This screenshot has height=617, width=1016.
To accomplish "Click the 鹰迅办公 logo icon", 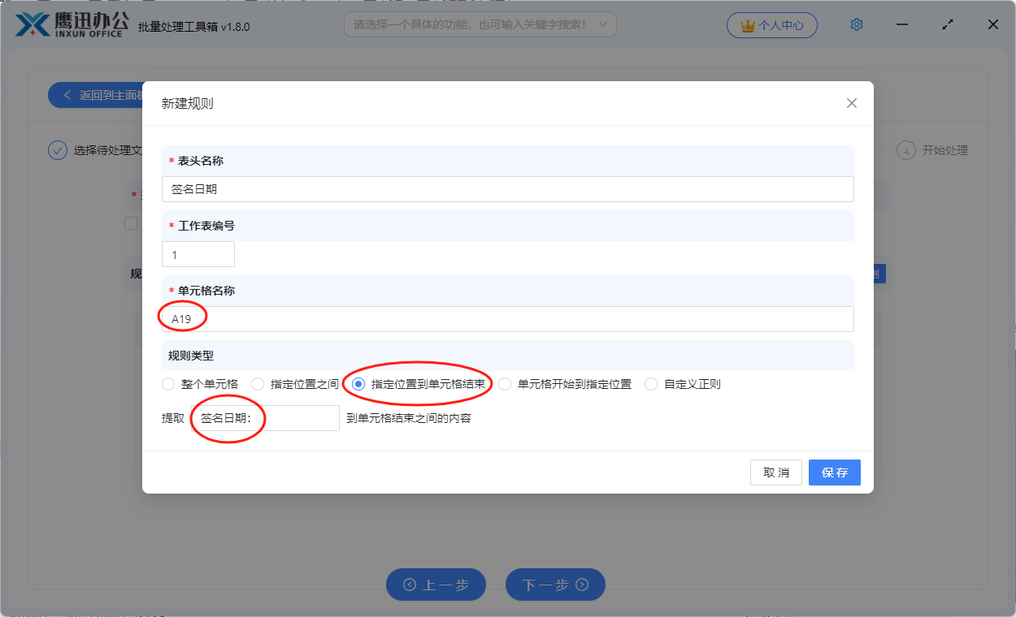I will (x=31, y=24).
